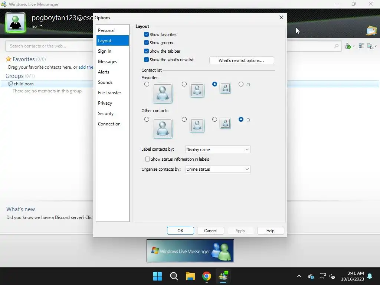
Task: Click the medium avatar preview under Other contacts
Action: (197, 125)
